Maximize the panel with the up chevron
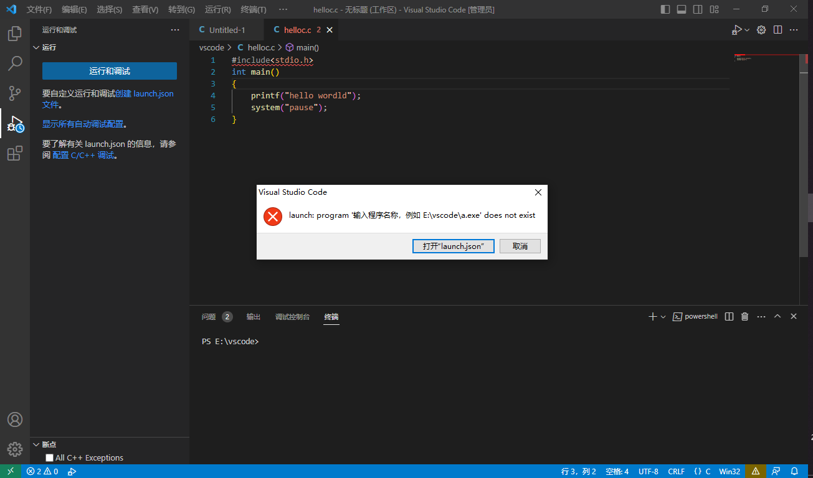813x478 pixels. click(x=777, y=317)
